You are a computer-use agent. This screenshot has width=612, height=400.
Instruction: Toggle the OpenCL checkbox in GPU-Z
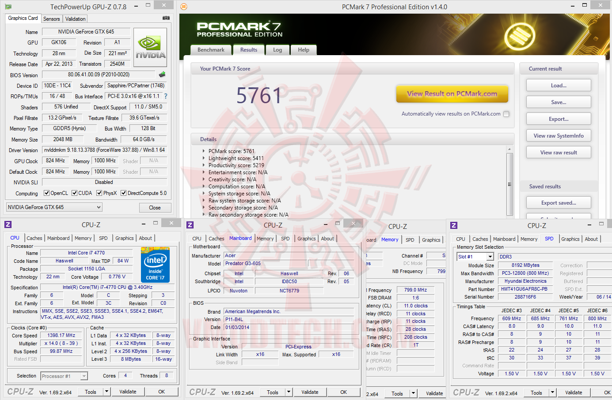click(46, 193)
